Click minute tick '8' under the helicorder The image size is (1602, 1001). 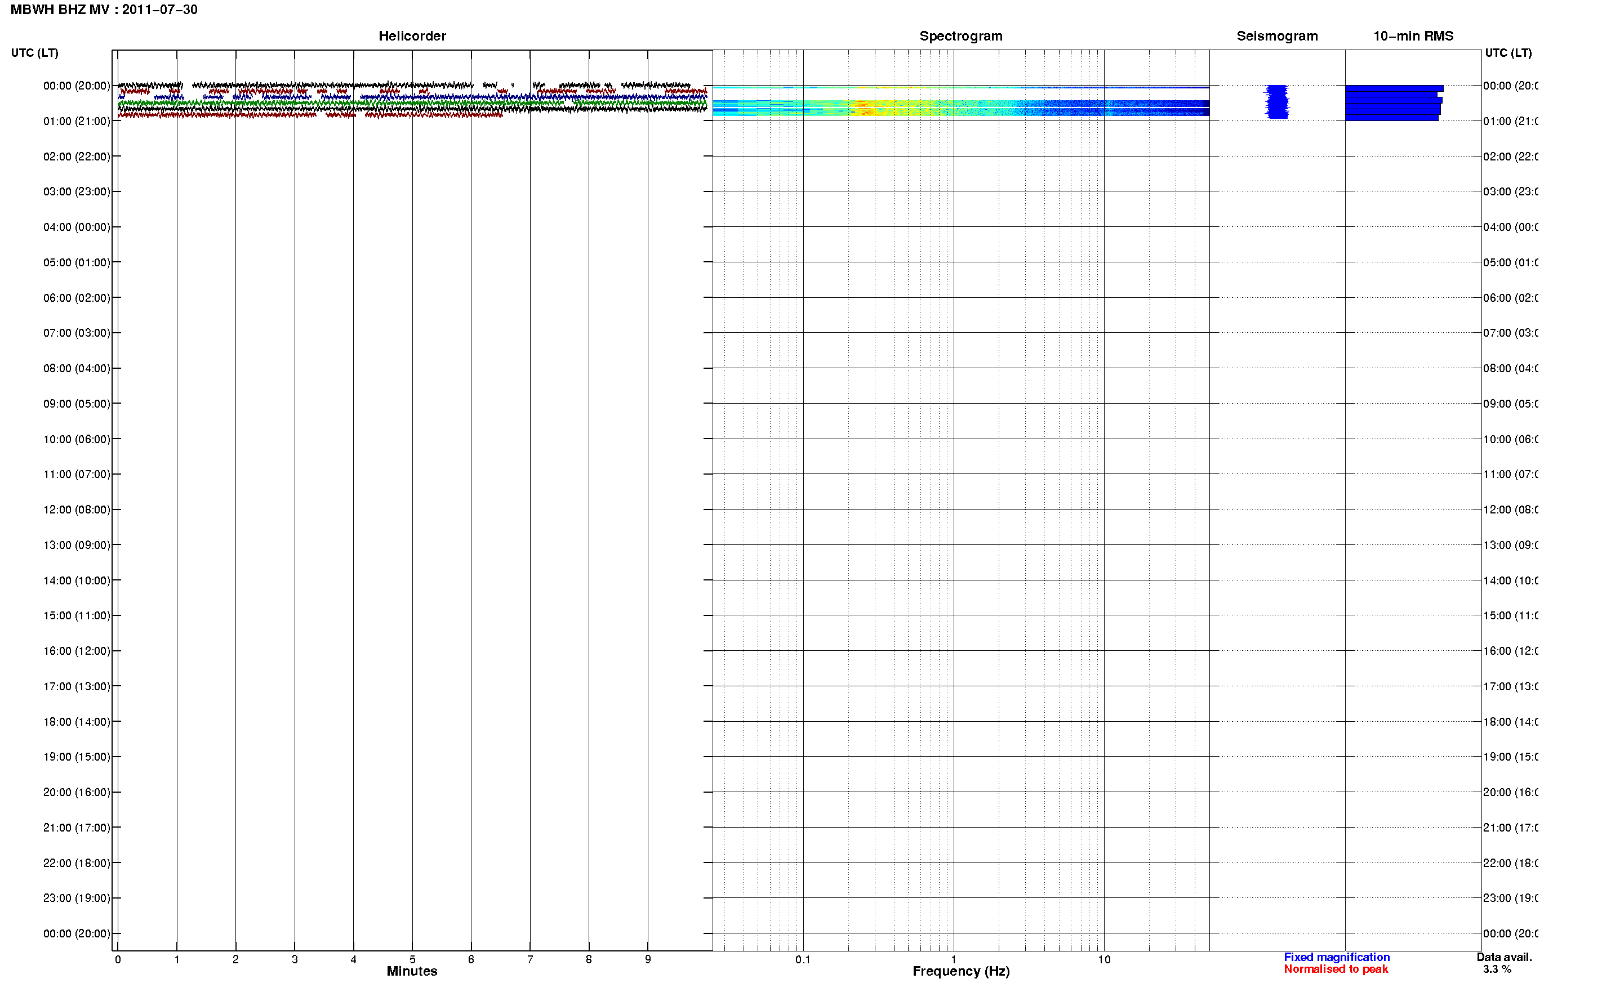tap(589, 959)
